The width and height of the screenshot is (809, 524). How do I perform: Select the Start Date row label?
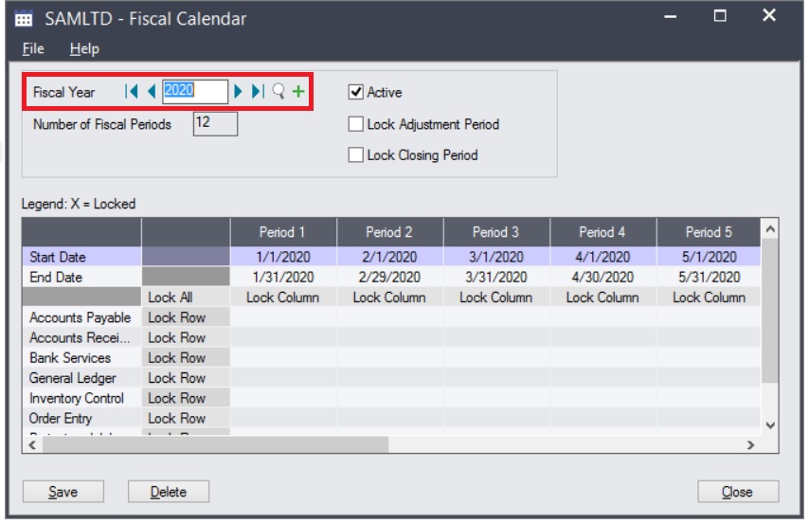tap(81, 257)
